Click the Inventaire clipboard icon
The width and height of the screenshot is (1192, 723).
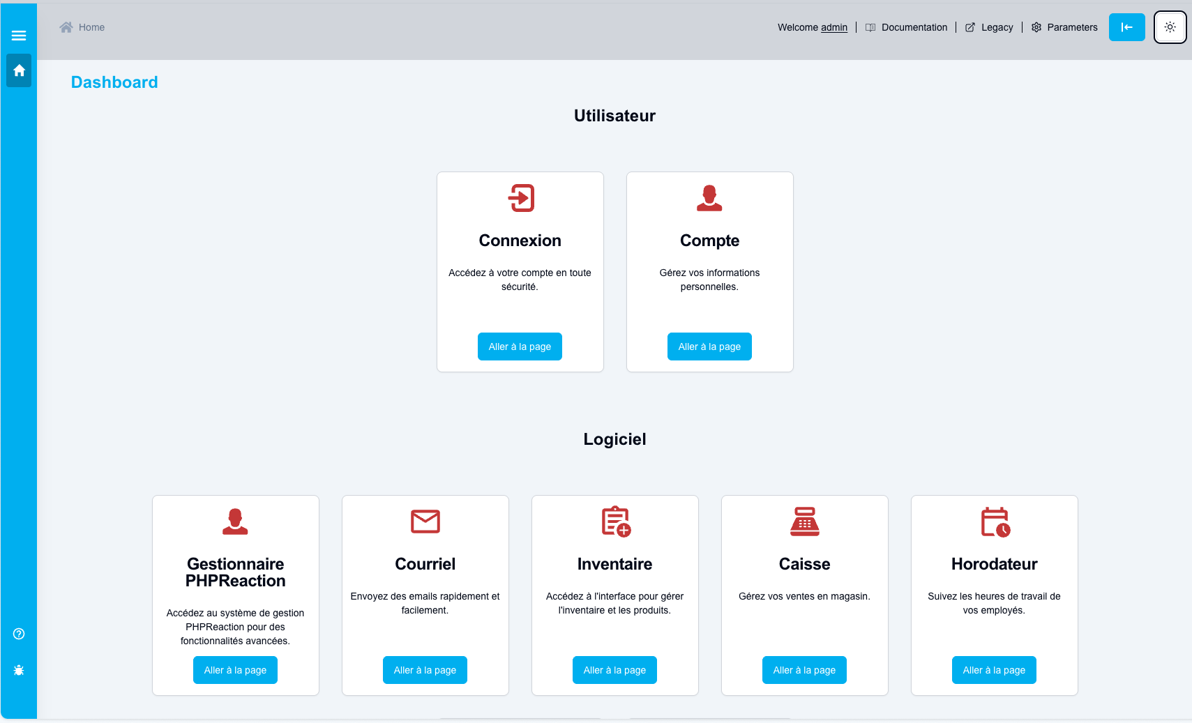click(x=615, y=522)
